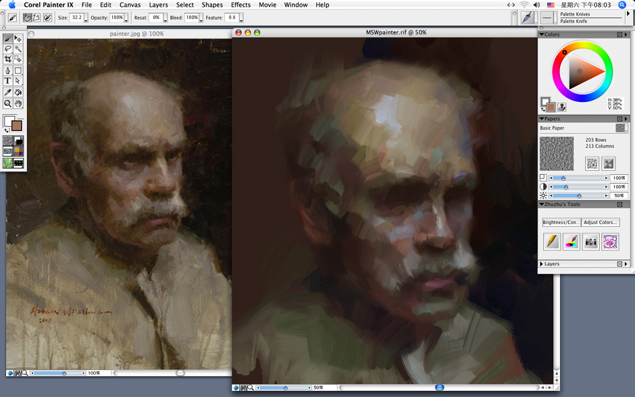Open the Papers panel options menu arrow

click(626, 119)
